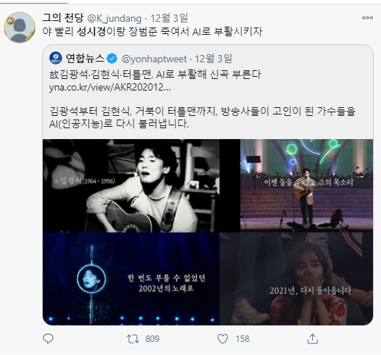Open the 그의 전당 display name
This screenshot has height=355, width=381.
63,17
